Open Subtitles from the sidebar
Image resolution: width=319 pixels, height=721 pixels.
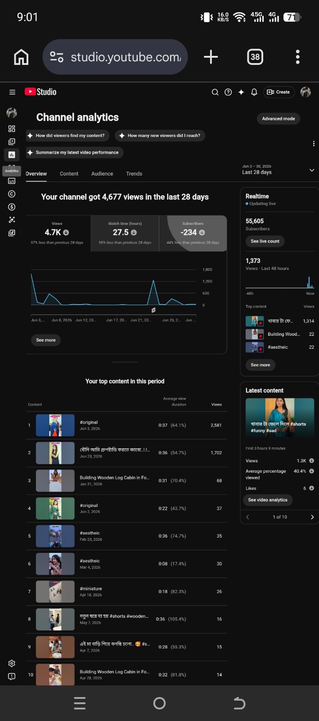click(12, 181)
